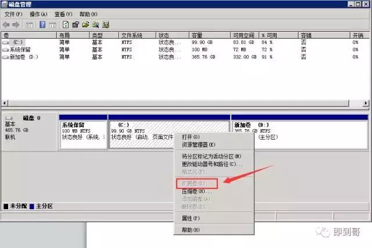Click the greyed 添加镜像(A) context menu entry
Viewport: 372px width, 248px height.
point(214,199)
